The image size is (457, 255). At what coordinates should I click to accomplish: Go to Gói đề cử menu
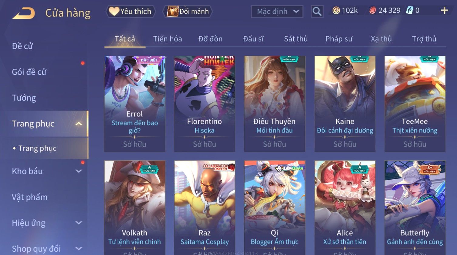point(29,72)
